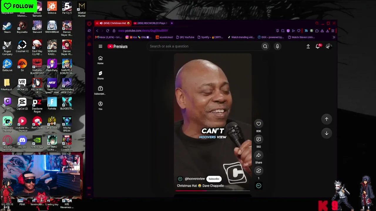Open the You page in sidebar
This screenshot has width=376, height=211.
[100, 106]
